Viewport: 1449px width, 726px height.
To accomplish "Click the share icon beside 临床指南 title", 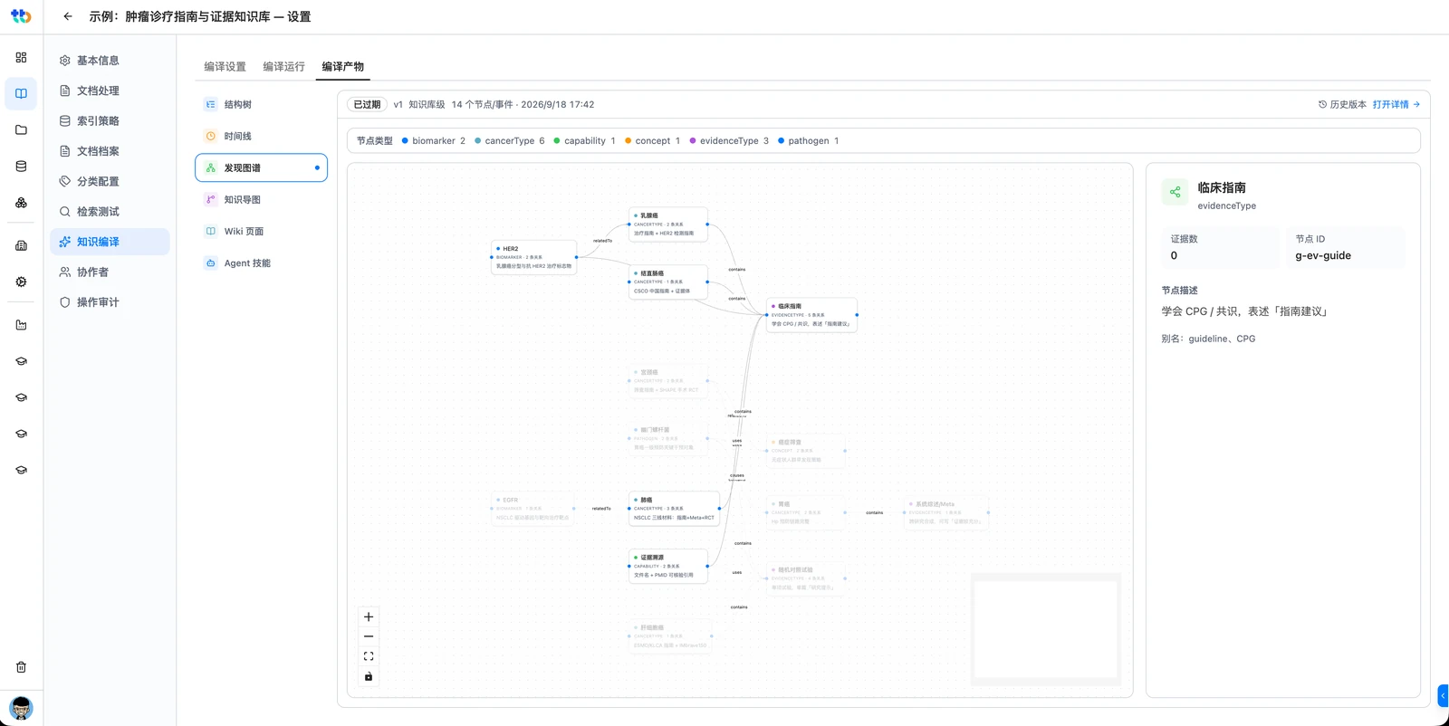I will tap(1175, 192).
